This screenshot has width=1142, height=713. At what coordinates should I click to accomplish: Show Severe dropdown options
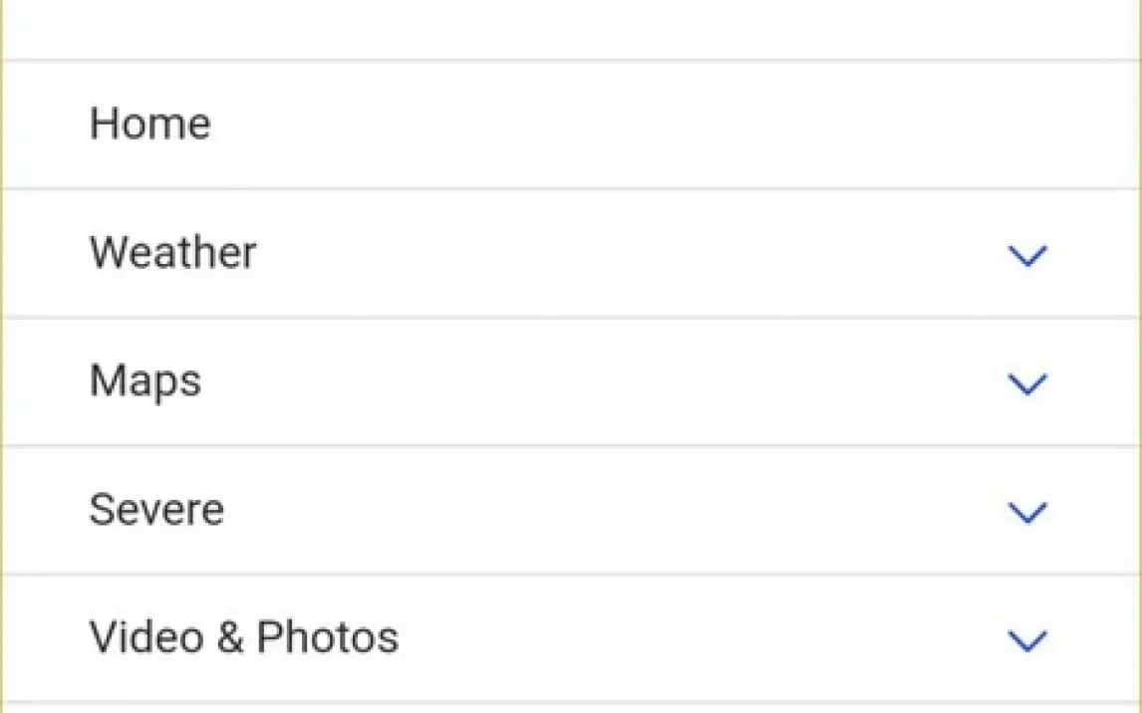pyautogui.click(x=1026, y=513)
